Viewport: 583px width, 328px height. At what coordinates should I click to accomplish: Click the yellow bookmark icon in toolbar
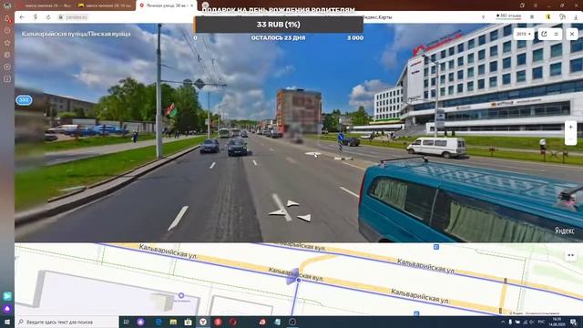coord(547,17)
